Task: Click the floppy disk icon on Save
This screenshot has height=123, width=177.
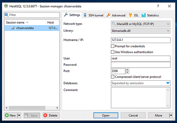Action: 26,115
